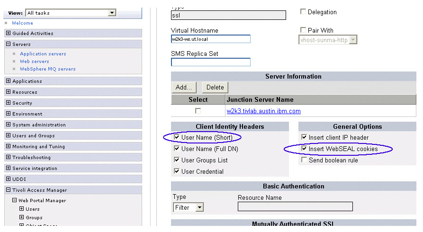The image size is (423, 232).
Task: Expand the System administration section
Action: (9, 125)
